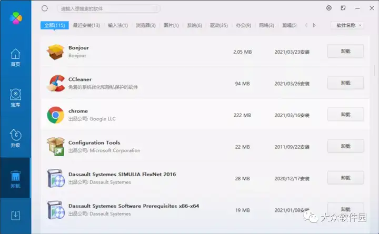Uninstall Configuration Tools with its 卸载 button

pyautogui.click(x=346, y=146)
